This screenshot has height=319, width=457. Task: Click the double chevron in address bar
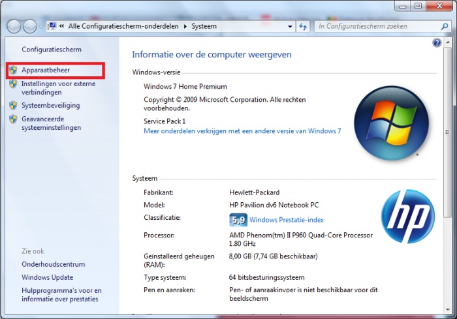click(62, 26)
